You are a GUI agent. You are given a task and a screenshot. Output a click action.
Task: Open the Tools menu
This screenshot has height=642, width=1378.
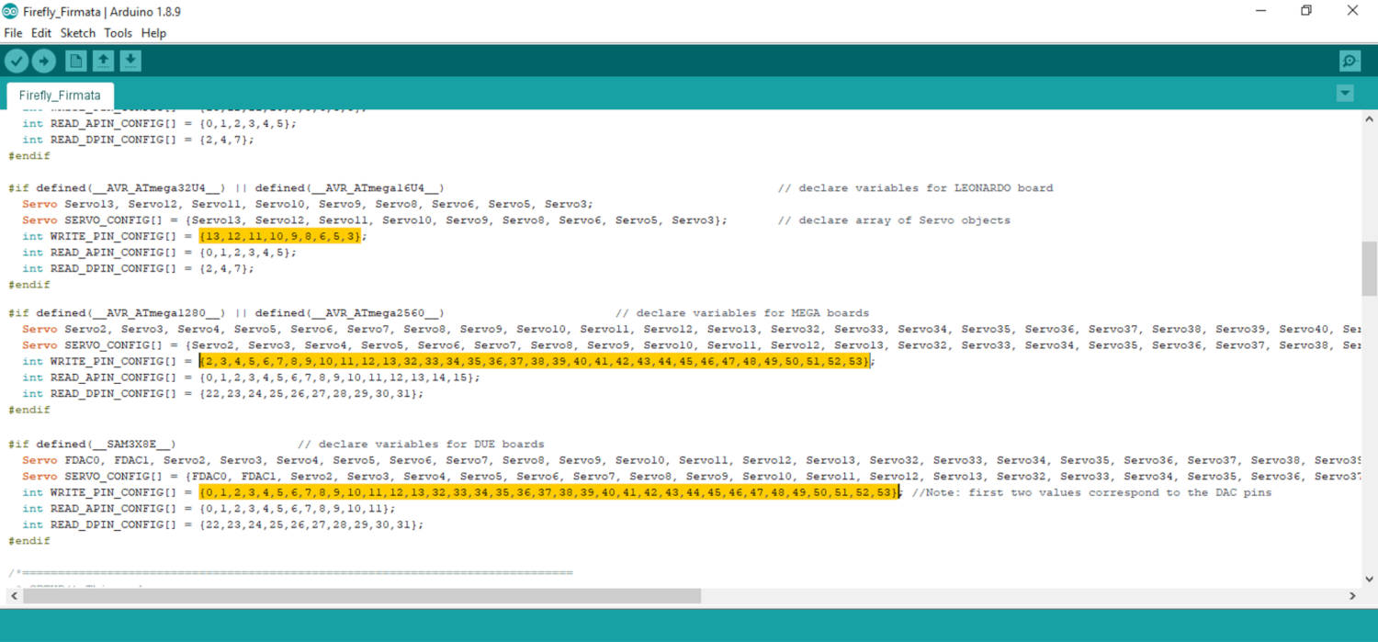coord(119,33)
